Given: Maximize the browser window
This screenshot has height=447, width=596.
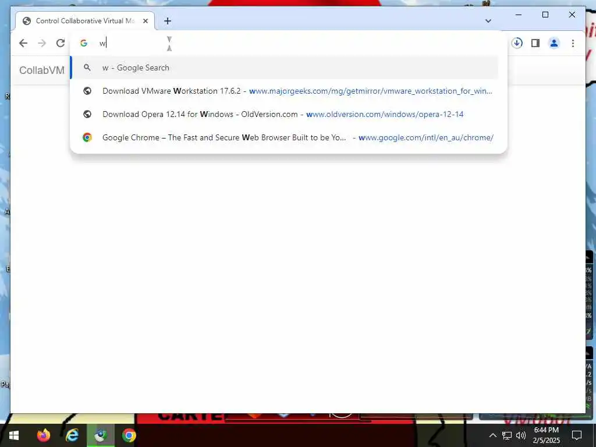Looking at the screenshot, I should (x=545, y=15).
